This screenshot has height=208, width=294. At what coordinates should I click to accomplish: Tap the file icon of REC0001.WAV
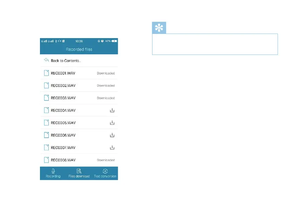coord(46,73)
